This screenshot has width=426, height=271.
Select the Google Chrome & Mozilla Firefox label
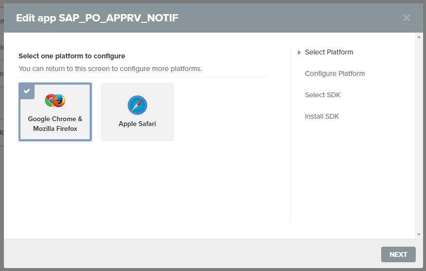point(55,124)
